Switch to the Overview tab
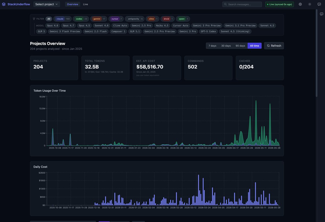 [73, 4]
